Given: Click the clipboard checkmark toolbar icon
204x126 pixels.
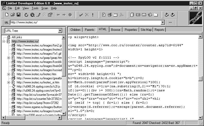Looking at the screenshot, I should 44,15.
